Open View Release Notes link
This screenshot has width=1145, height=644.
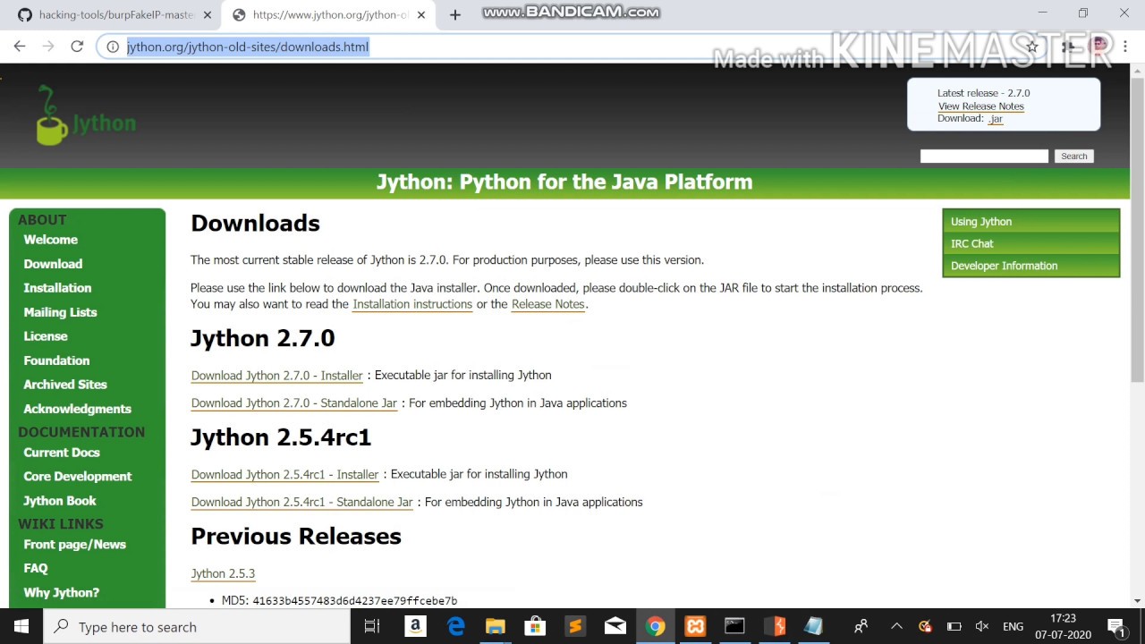pos(980,106)
